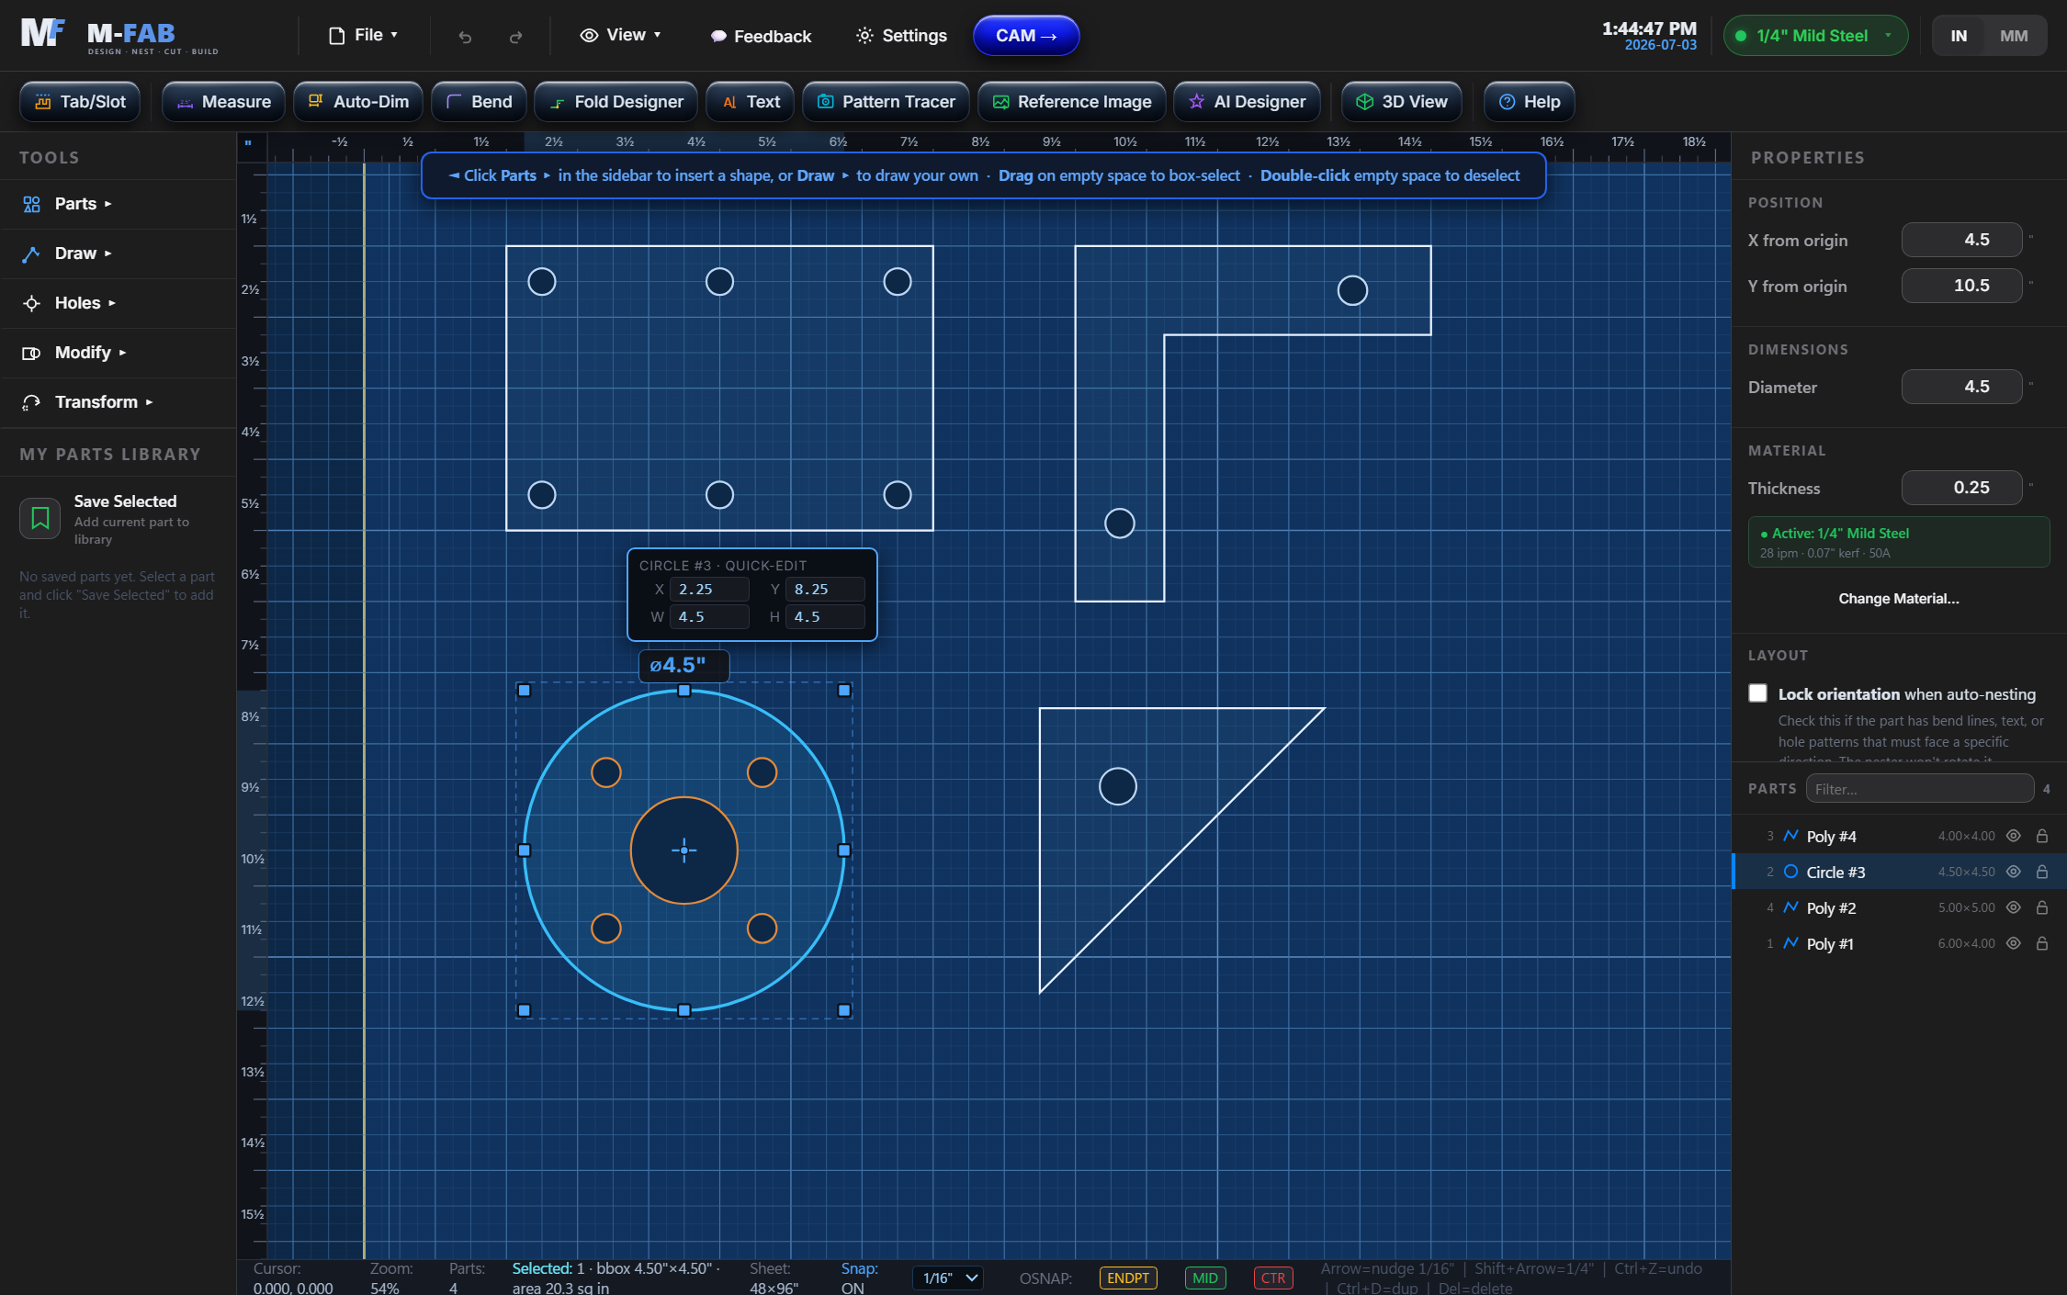Open the File dropdown menu

pyautogui.click(x=364, y=36)
